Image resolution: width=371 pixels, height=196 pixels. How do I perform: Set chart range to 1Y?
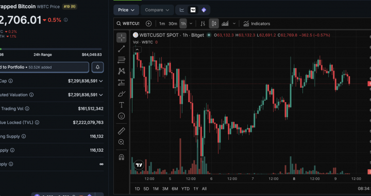point(196,189)
